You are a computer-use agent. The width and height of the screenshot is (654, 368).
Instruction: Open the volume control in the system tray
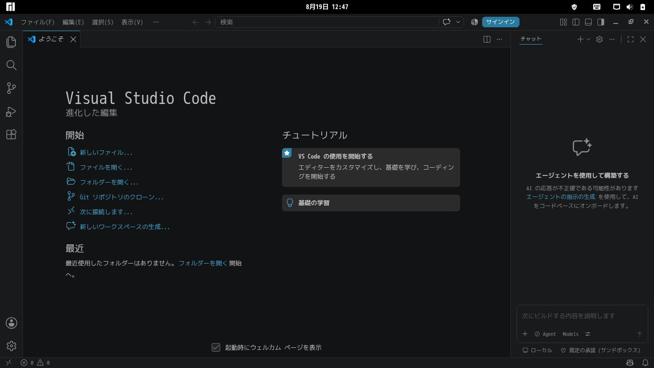coord(630,7)
